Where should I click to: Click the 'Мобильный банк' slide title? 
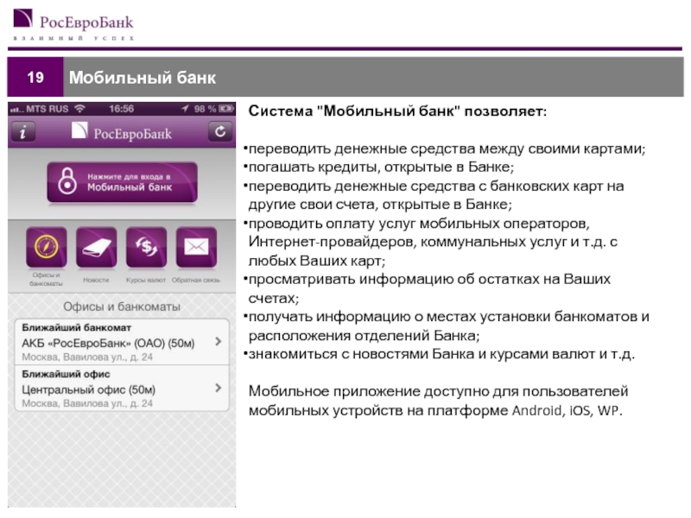(143, 78)
